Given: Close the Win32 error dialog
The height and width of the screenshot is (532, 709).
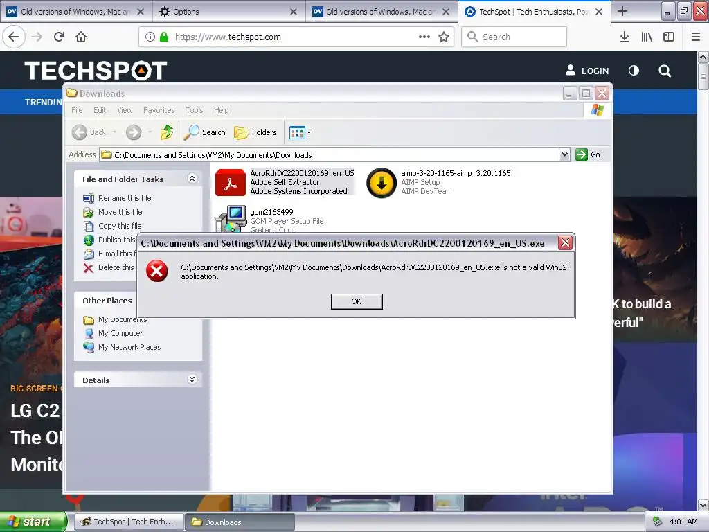Looking at the screenshot, I should point(565,243).
